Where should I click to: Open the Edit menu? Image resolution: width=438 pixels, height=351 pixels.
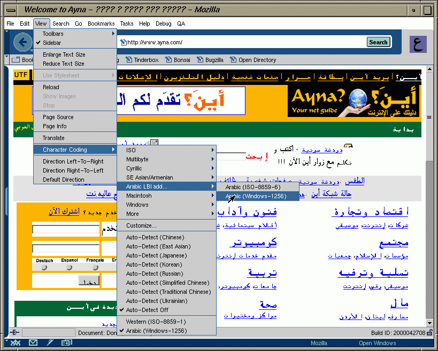coord(25,24)
